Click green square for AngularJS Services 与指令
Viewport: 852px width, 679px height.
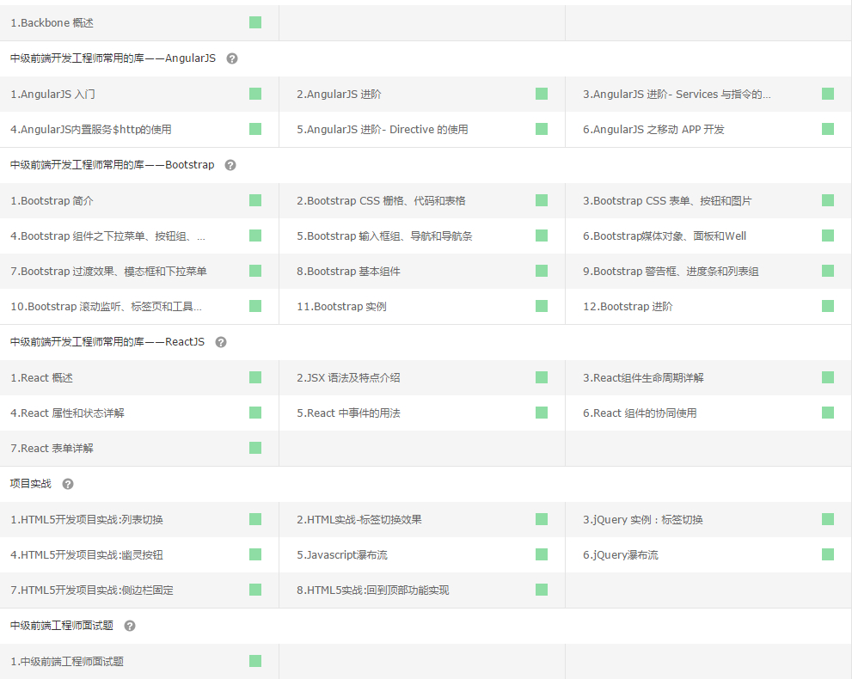(828, 94)
